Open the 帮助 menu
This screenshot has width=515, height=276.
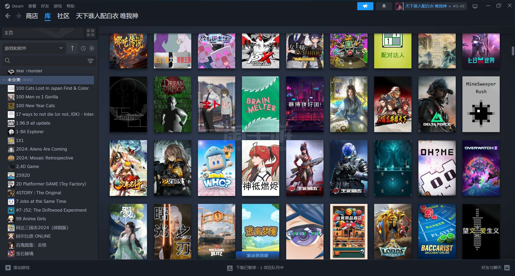point(70,6)
